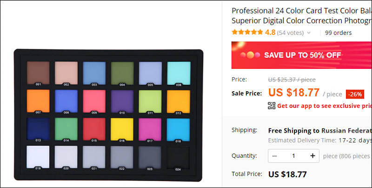Click the Free Shipping to Russian Federation text
372x188 pixels.
click(x=320, y=131)
